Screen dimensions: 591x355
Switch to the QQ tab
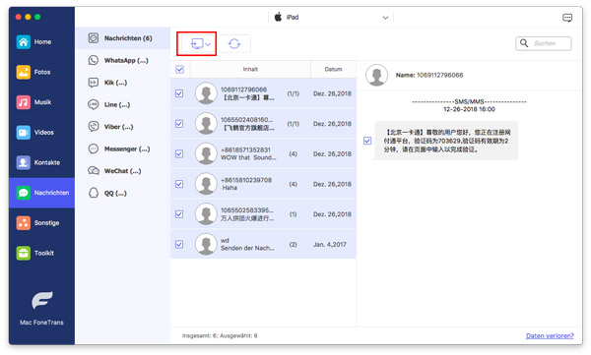(123, 193)
